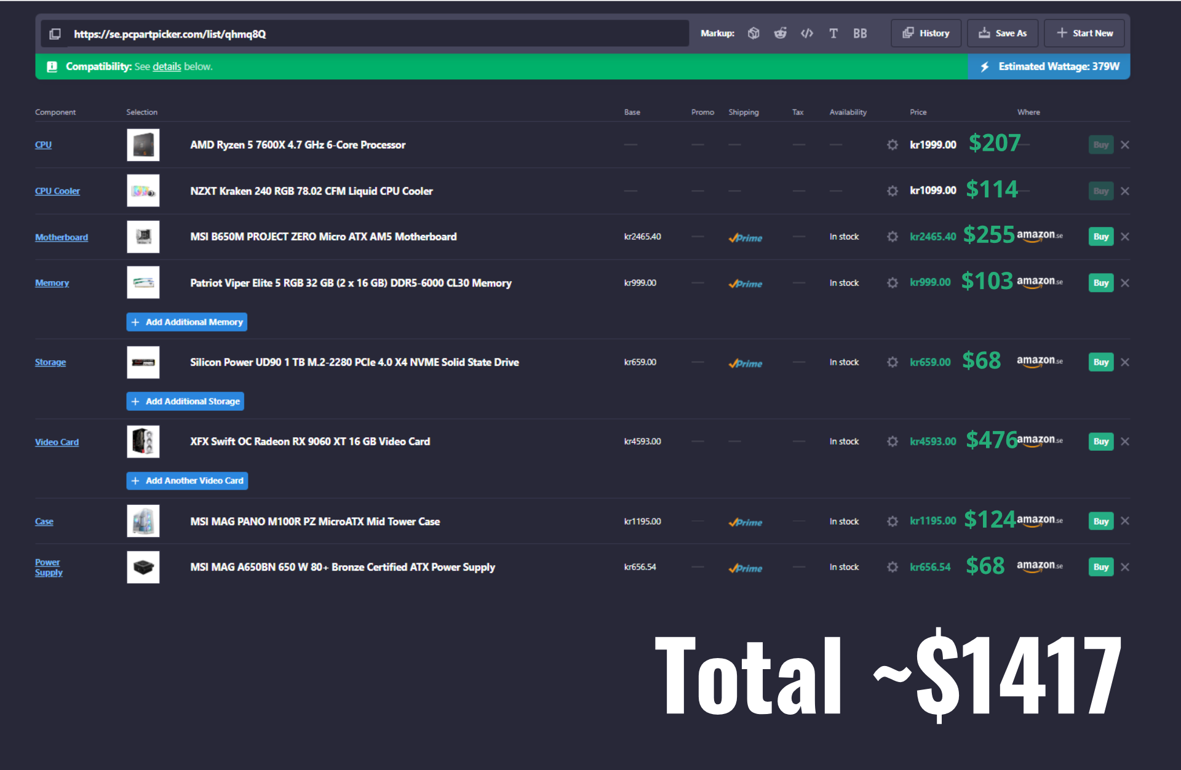The height and width of the screenshot is (770, 1181).
Task: Open the Storage component link
Action: click(x=50, y=362)
